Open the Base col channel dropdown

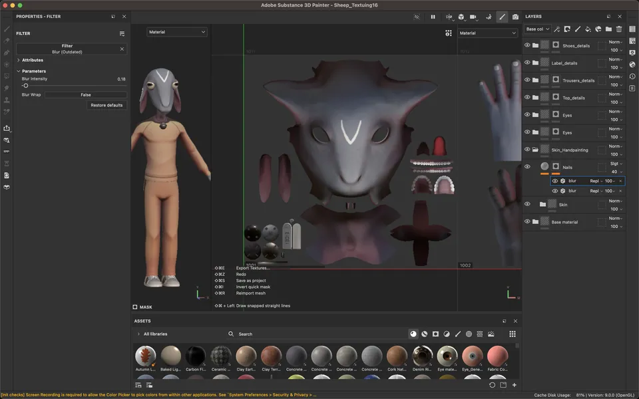coord(537,29)
